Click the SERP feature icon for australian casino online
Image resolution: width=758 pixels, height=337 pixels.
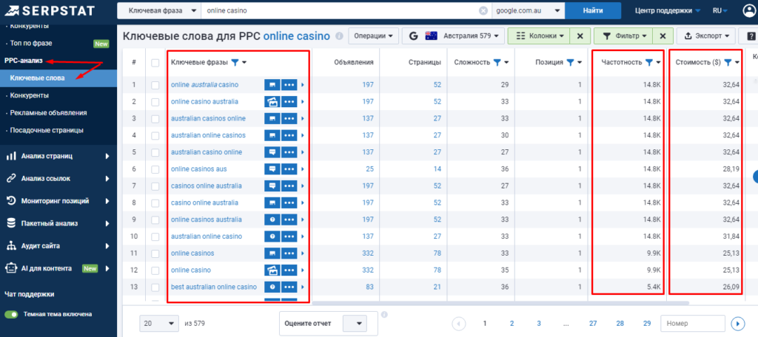272,152
